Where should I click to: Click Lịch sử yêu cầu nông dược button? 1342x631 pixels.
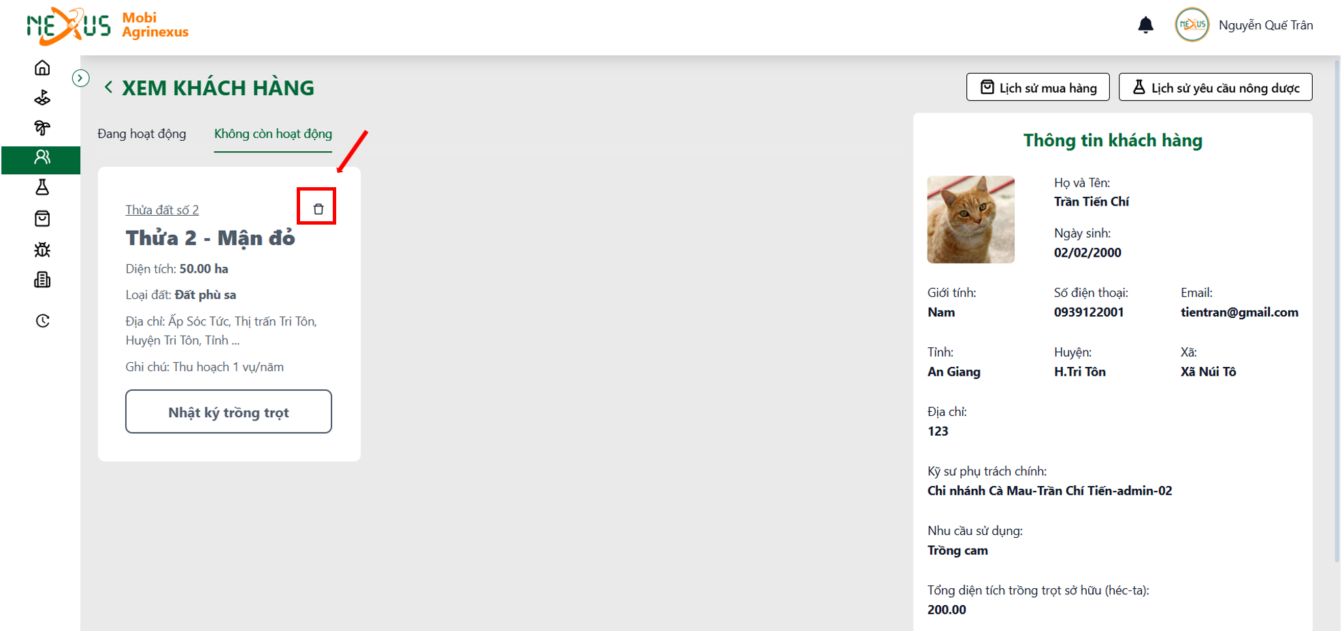click(x=1215, y=87)
